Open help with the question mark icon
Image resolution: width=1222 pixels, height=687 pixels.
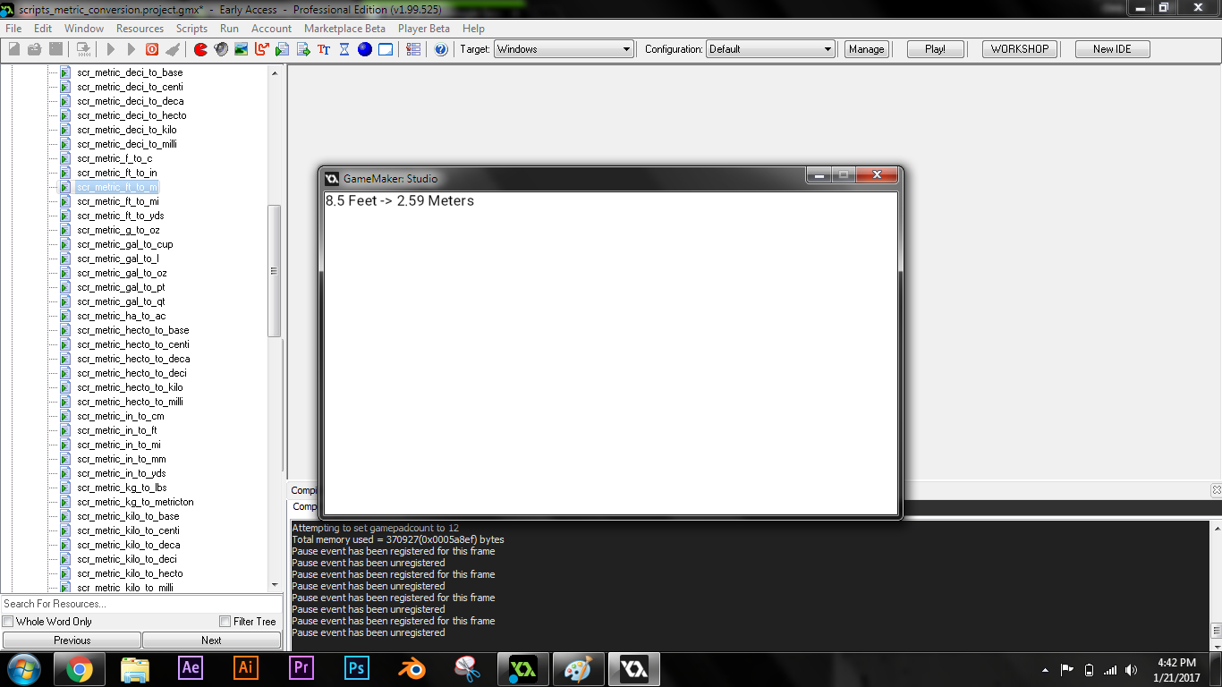pos(441,49)
